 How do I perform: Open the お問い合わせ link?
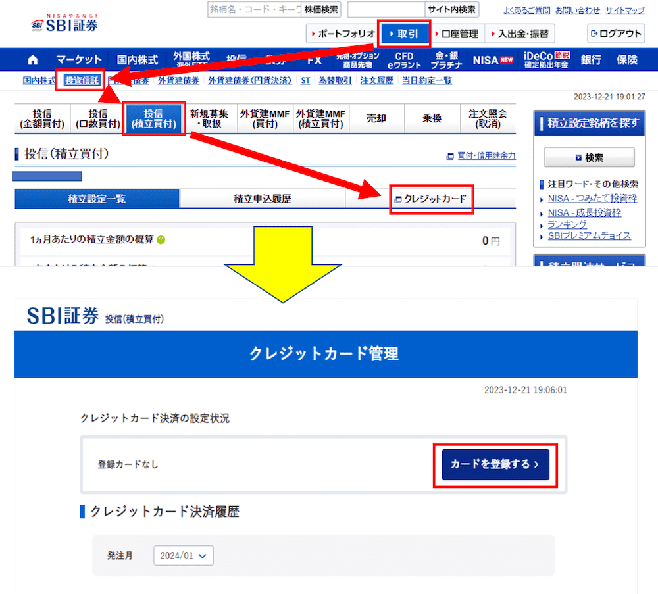tap(578, 10)
